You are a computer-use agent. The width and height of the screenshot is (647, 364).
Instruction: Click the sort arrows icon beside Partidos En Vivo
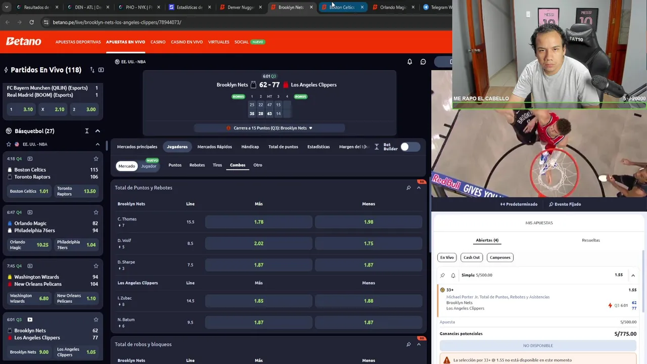[92, 70]
